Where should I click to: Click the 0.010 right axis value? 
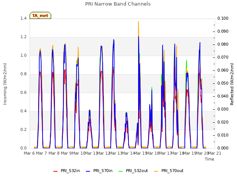coord(223,135)
